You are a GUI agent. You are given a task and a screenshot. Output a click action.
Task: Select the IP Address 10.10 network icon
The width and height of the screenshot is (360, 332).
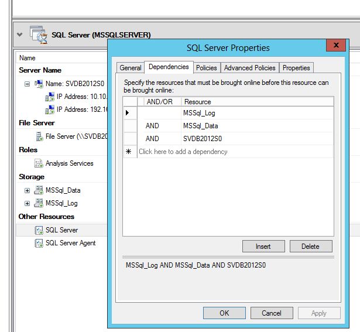tap(50, 97)
